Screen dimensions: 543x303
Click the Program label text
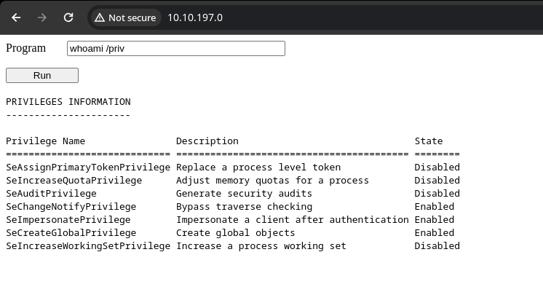pos(25,48)
